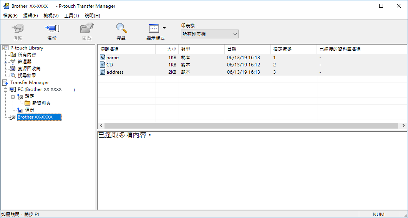Click the file list horizontal scrollbar track
Image resolution: width=408 pixels, height=218 pixels.
coord(251,126)
